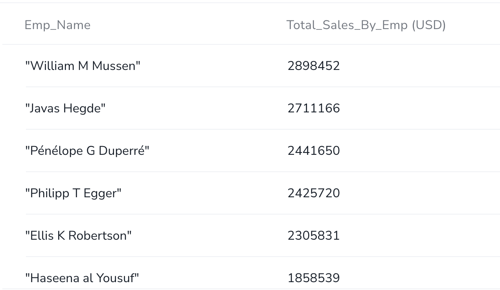This screenshot has width=500, height=290.
Task: Select the sales value 2305831
Action: click(x=314, y=235)
